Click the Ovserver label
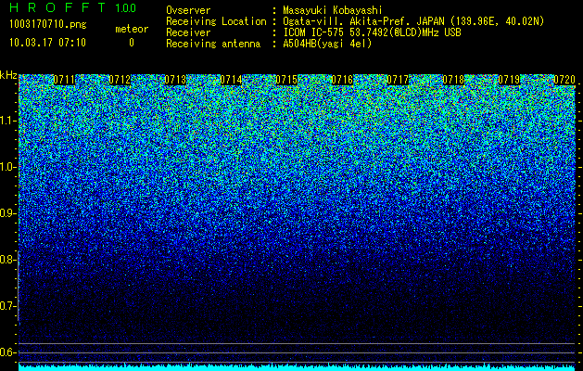Image resolution: width=583 pixels, height=371 pixels. (x=188, y=10)
